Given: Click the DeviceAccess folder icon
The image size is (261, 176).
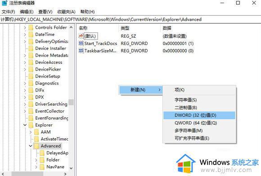Looking at the screenshot, I should (31, 62).
